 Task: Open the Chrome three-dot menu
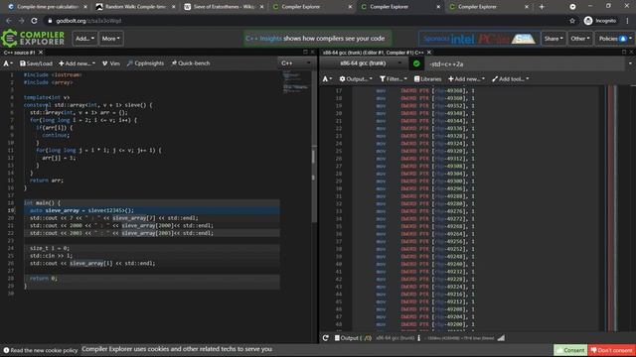(x=627, y=21)
